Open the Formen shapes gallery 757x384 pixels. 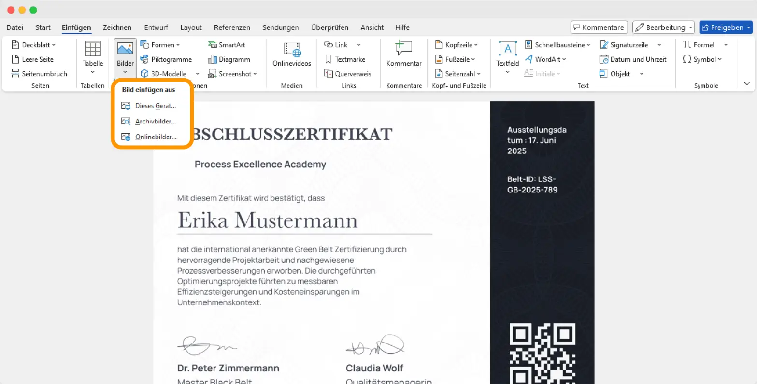(x=160, y=45)
